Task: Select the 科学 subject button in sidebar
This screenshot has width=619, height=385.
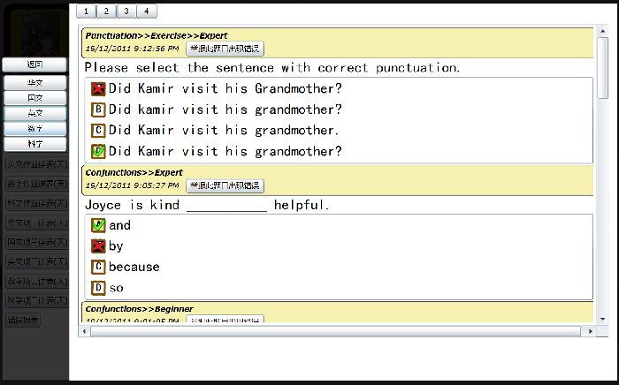Action: [x=35, y=144]
